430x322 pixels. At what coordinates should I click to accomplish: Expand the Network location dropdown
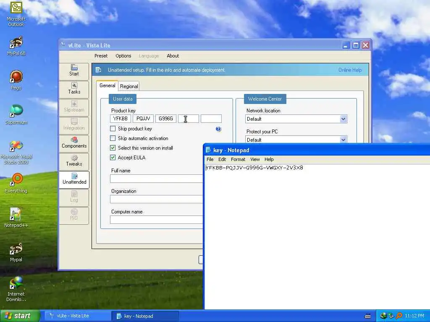click(343, 119)
